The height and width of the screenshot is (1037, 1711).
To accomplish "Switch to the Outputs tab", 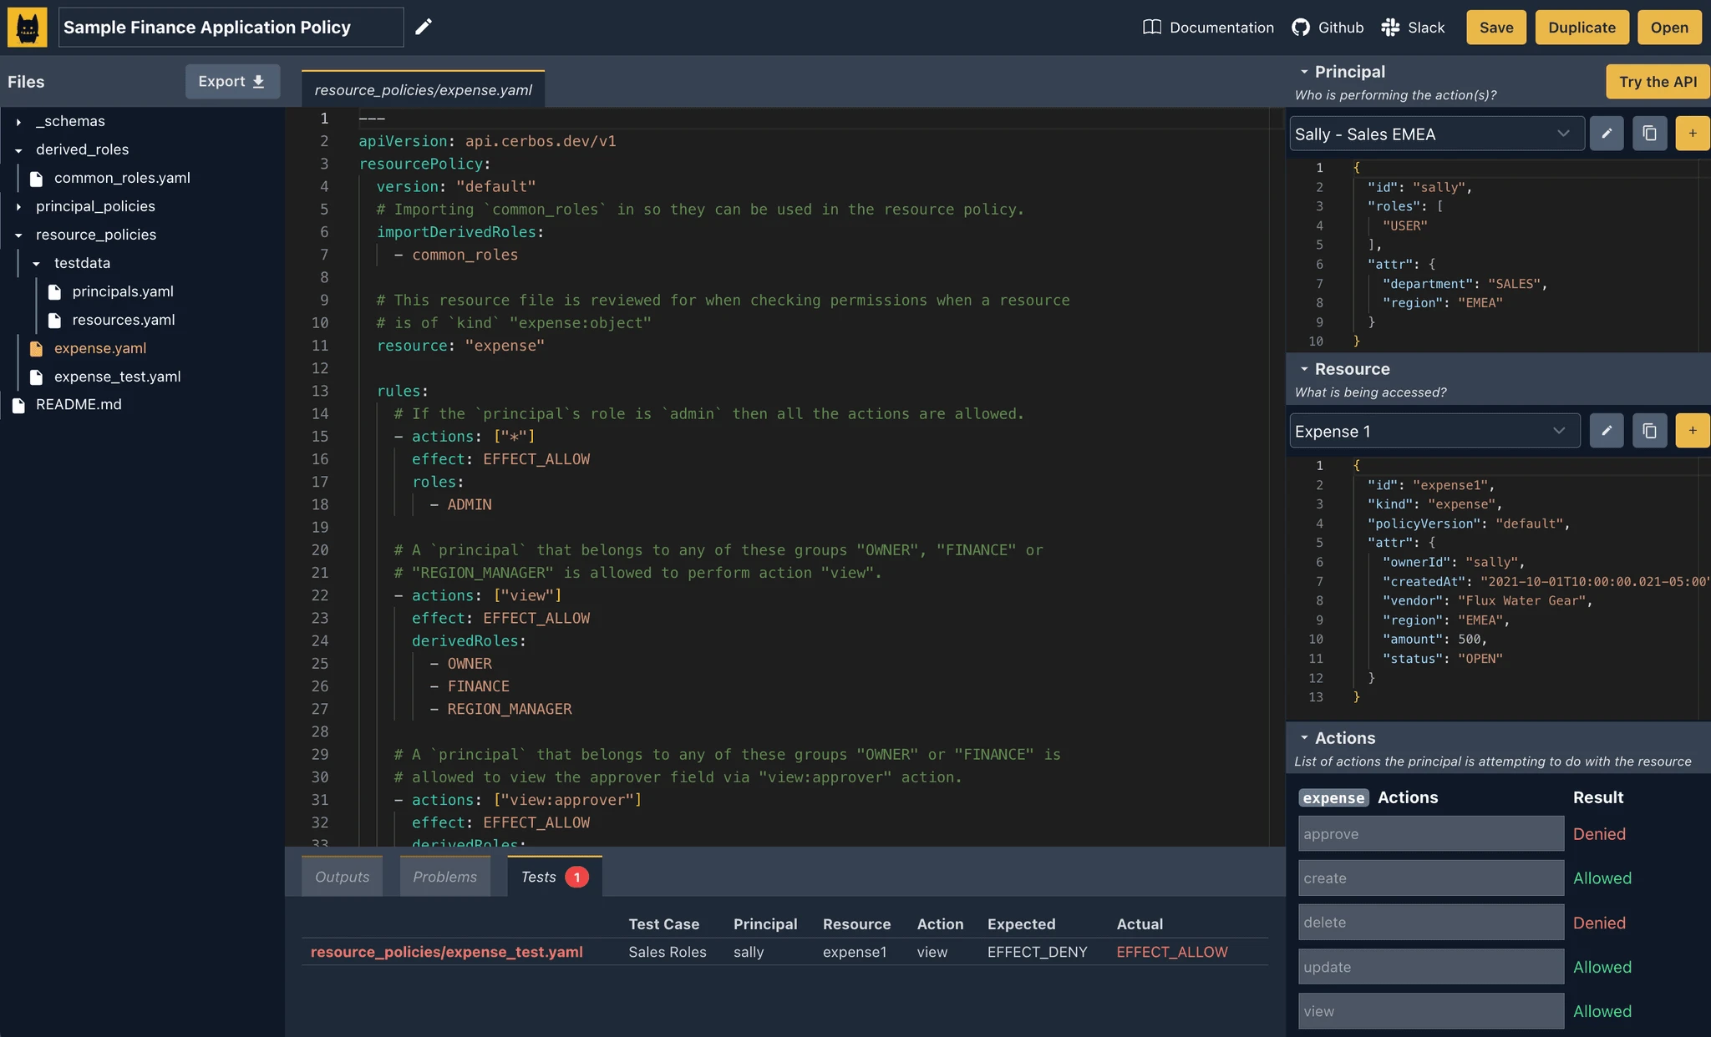I will pos(342,876).
